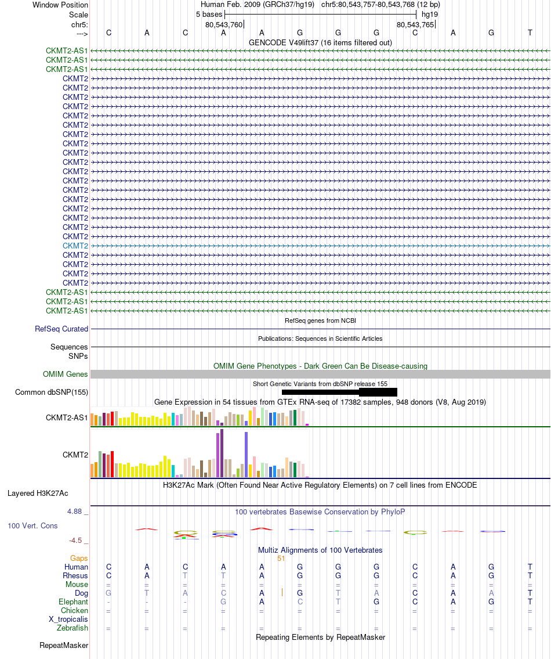Select the X_tropicalis alignment row label
The image size is (551, 659).
pos(68,620)
